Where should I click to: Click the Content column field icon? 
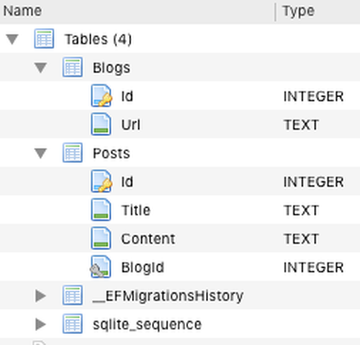tap(102, 239)
